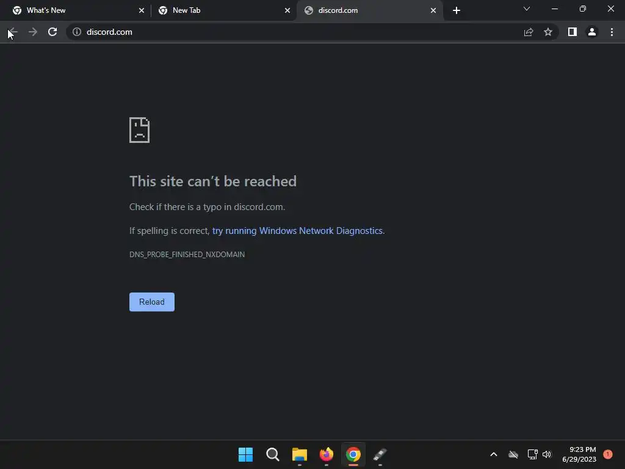The width and height of the screenshot is (625, 469).
Task: Select the discord.com tab
Action: point(370,10)
